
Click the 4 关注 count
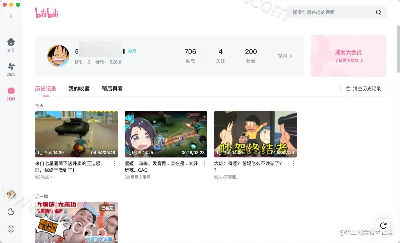(221, 56)
